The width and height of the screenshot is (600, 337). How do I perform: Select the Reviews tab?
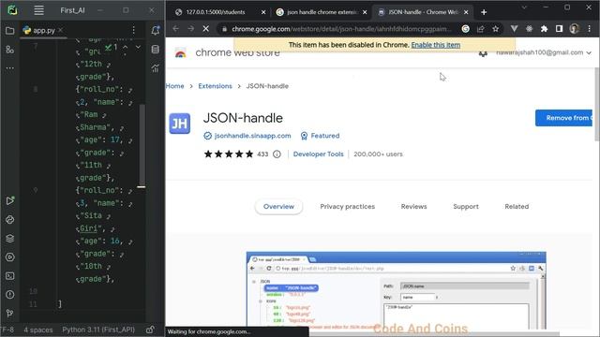pyautogui.click(x=413, y=206)
